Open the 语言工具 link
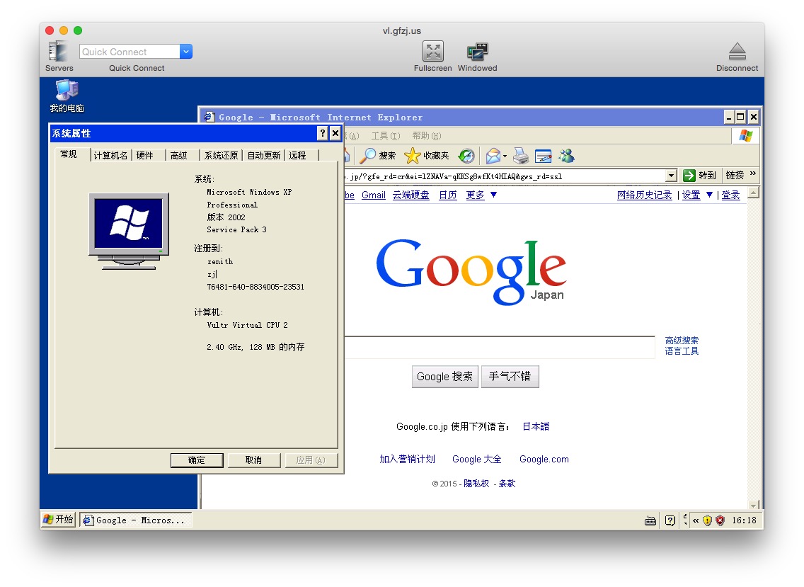Viewport: 804px width, 587px height. pyautogui.click(x=682, y=351)
